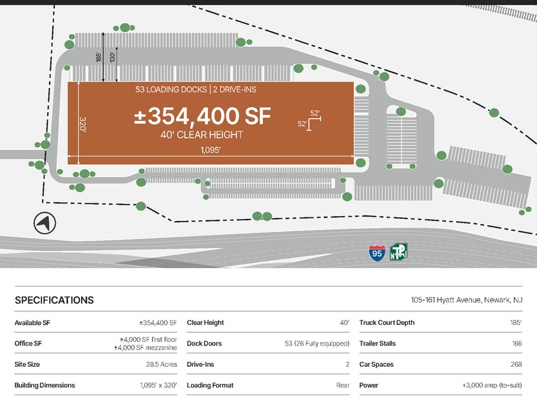Screen dimensions: 537x418
Task: Select the Car Spaces 268 value
Action: pyautogui.click(x=515, y=365)
